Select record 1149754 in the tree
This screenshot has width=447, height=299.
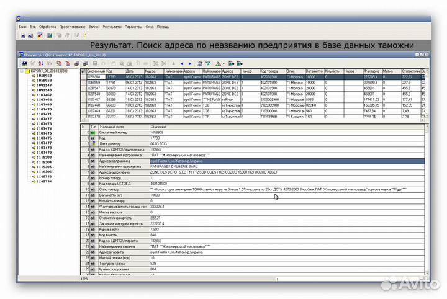pos(44,181)
